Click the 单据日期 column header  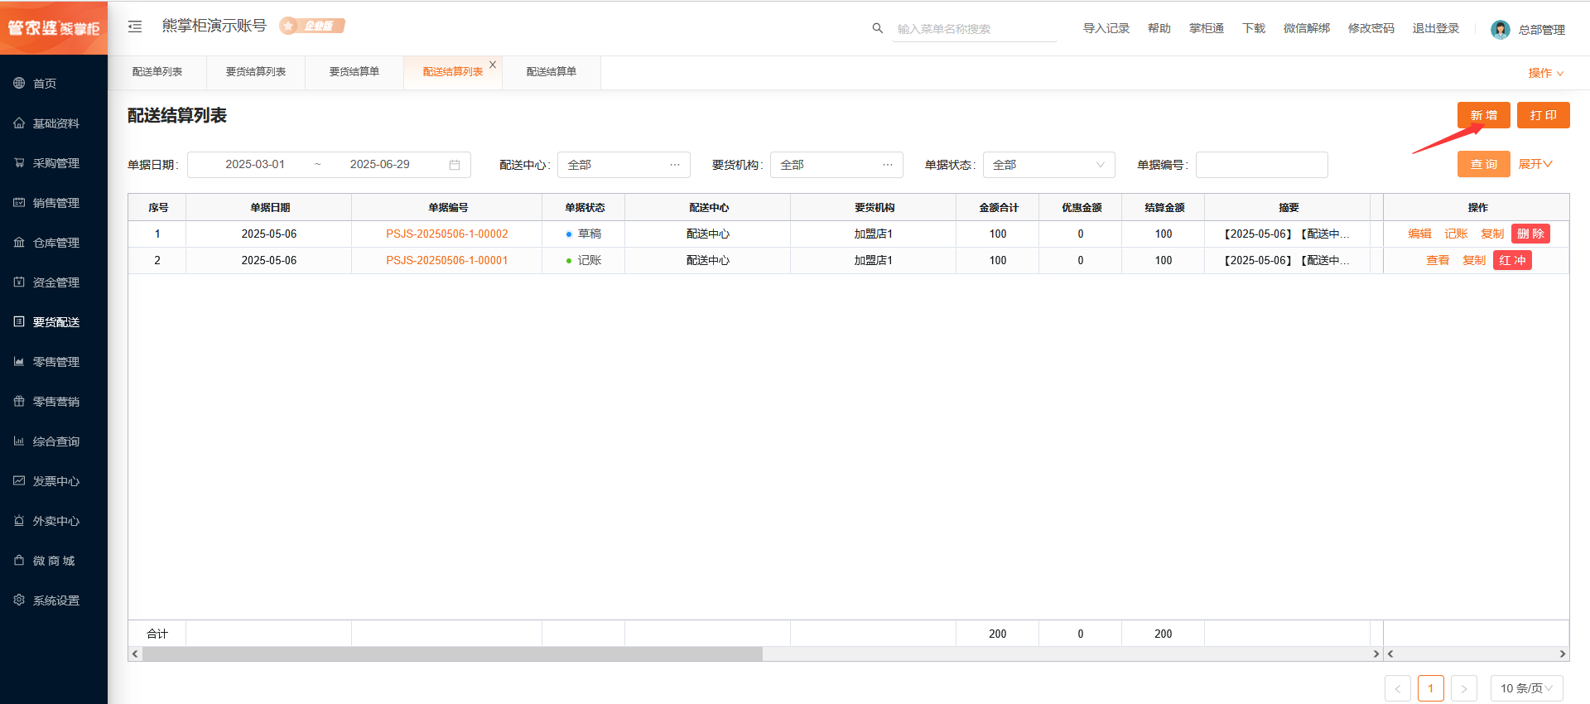(269, 207)
